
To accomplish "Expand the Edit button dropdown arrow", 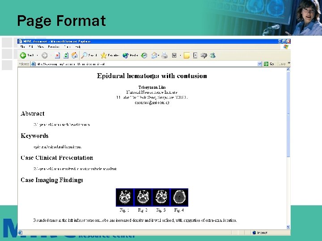I will (x=180, y=55).
